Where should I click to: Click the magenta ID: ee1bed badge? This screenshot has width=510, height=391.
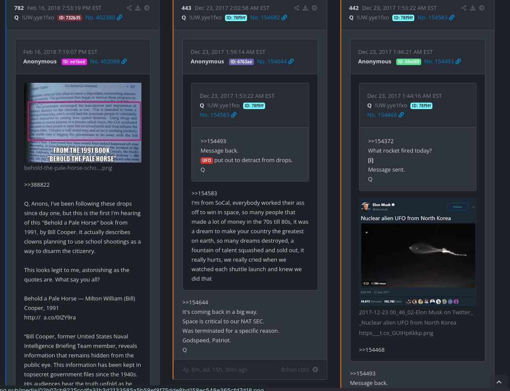point(74,62)
